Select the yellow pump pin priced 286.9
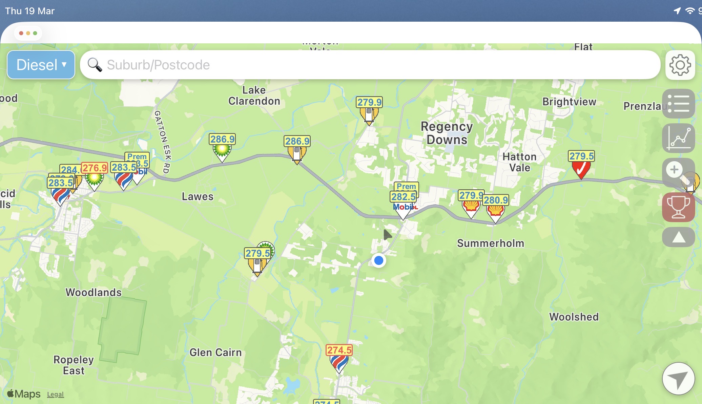This screenshot has height=404, width=702. [x=297, y=150]
